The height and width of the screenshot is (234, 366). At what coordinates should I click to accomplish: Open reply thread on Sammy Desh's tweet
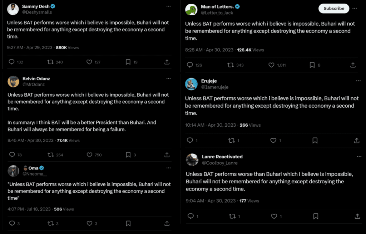12,62
